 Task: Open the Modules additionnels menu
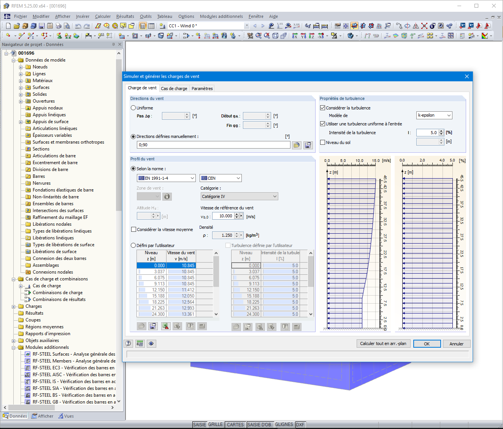[221, 16]
